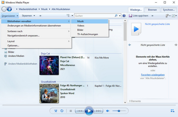178x117 pixels.
Task: Select Bilder in the navigation pane
Action: pyautogui.click(x=11, y=52)
